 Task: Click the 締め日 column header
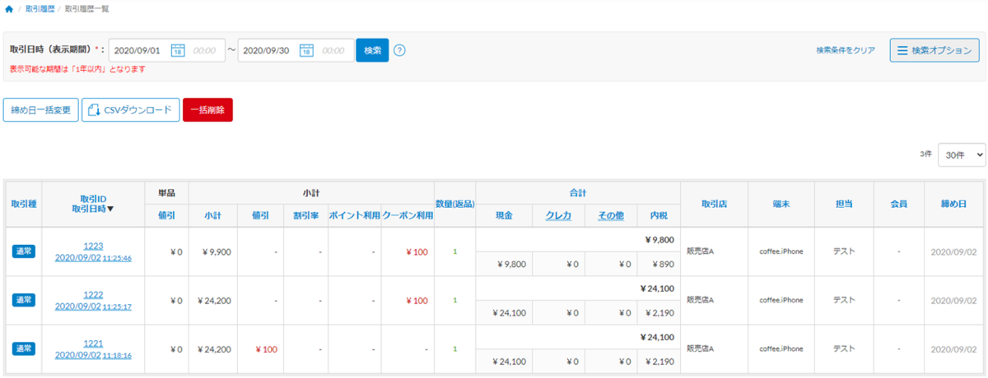(955, 204)
